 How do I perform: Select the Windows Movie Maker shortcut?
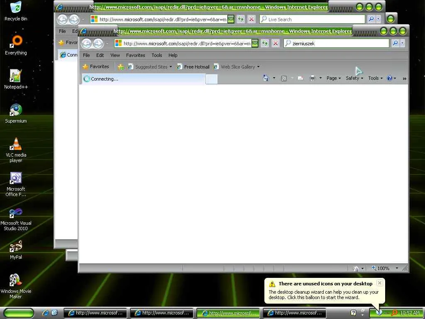16,287
